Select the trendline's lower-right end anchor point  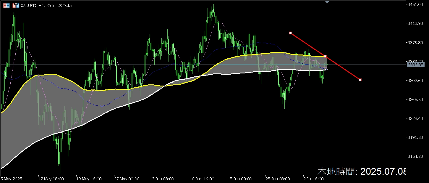[360, 80]
